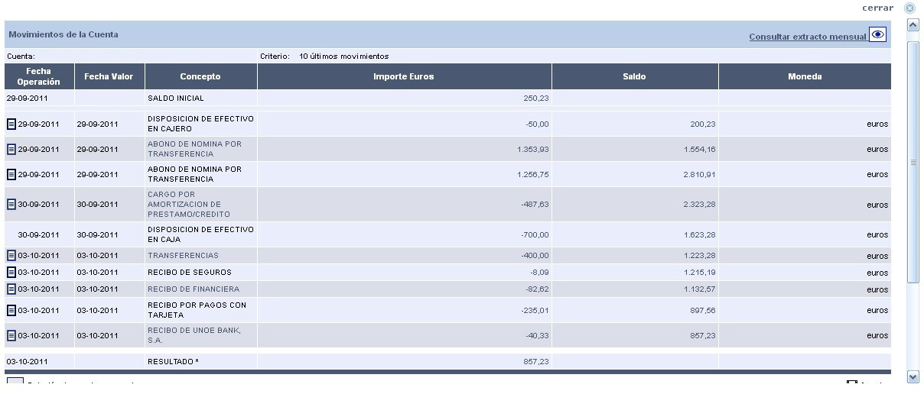Close the panel with the round X icon

pos(909,8)
